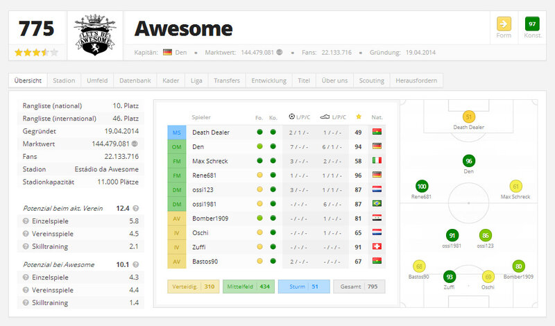The width and height of the screenshot is (555, 326).
Task: Click the Sturm 51 summary box
Action: (304, 286)
